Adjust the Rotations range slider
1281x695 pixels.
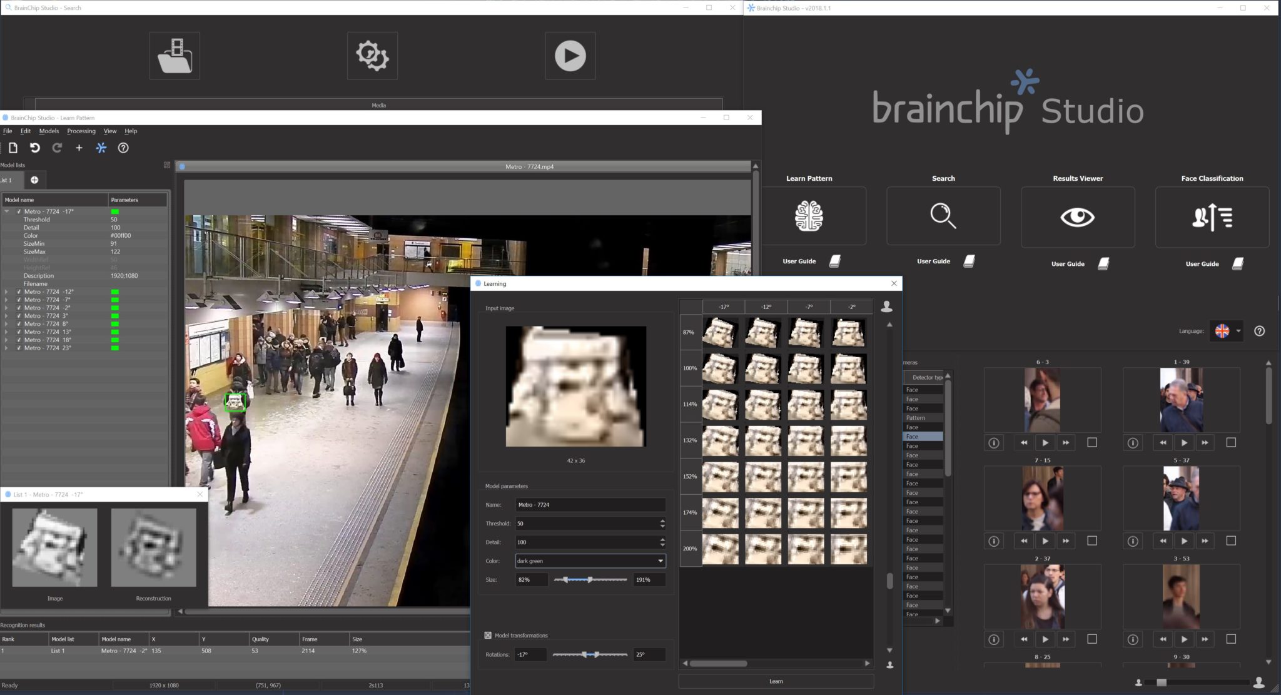tap(590, 654)
